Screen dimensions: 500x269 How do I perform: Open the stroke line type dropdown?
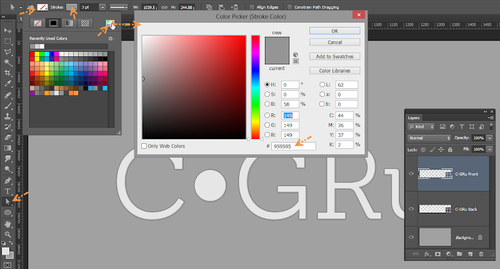pos(119,7)
